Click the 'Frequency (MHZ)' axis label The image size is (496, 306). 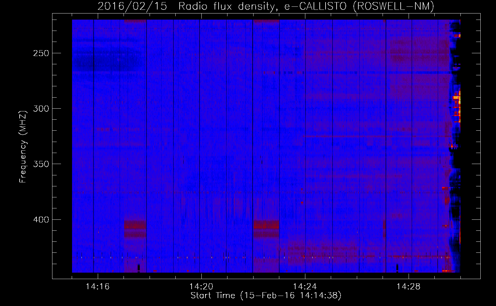point(23,147)
